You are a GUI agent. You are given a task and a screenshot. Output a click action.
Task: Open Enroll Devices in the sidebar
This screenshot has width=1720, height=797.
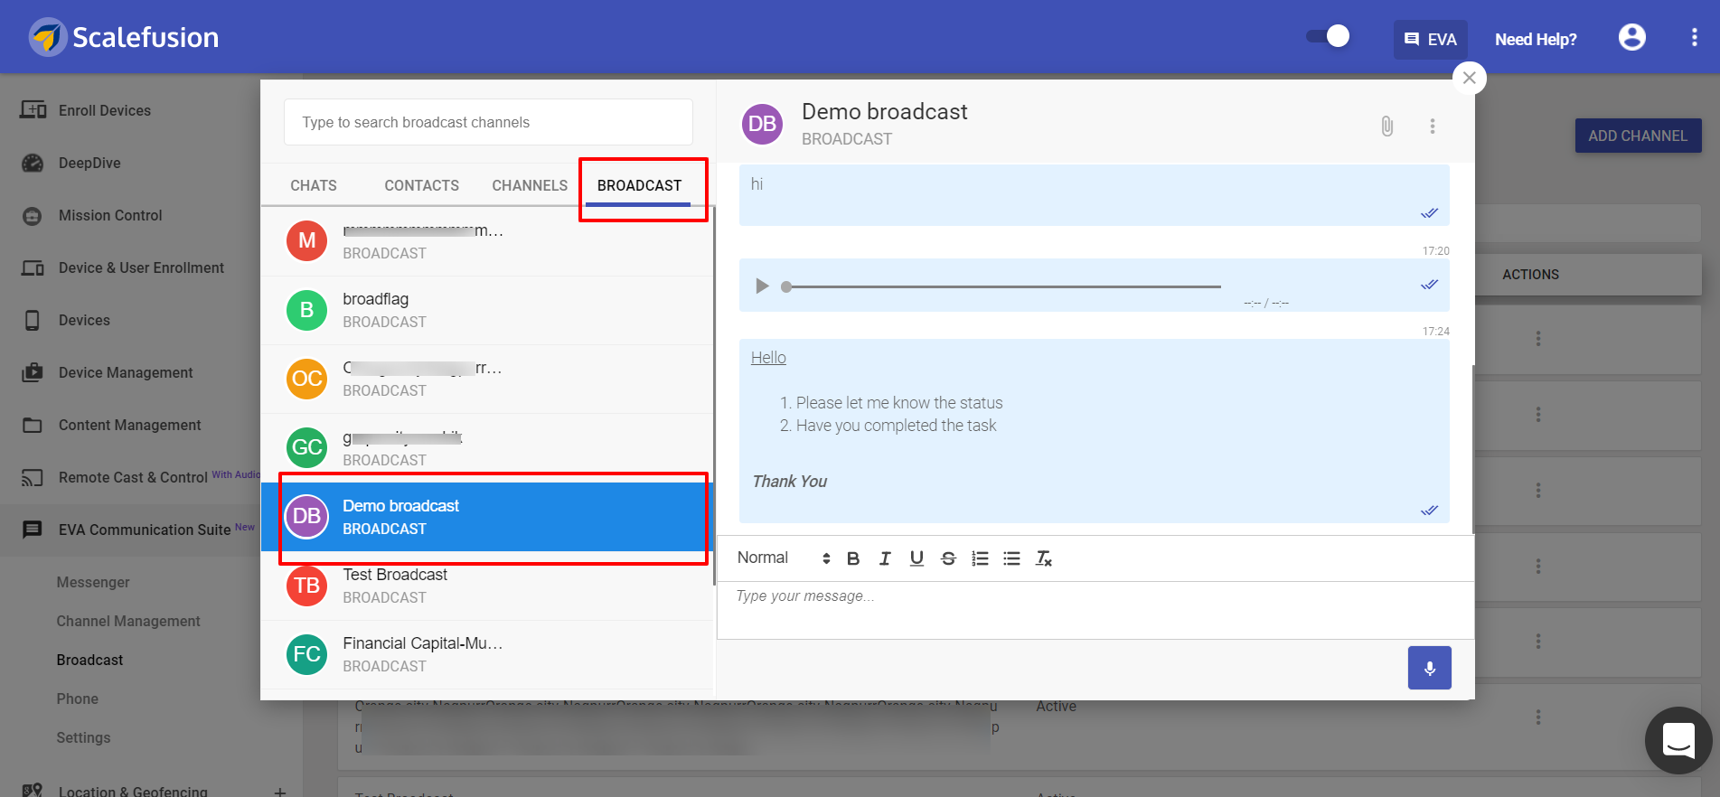point(105,110)
